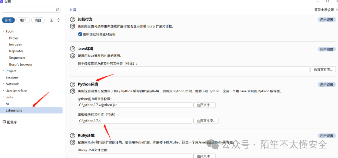Image resolution: width=338 pixels, height=158 pixels.
Task: Click the Burp icon in title bar
Action: coord(2,1)
